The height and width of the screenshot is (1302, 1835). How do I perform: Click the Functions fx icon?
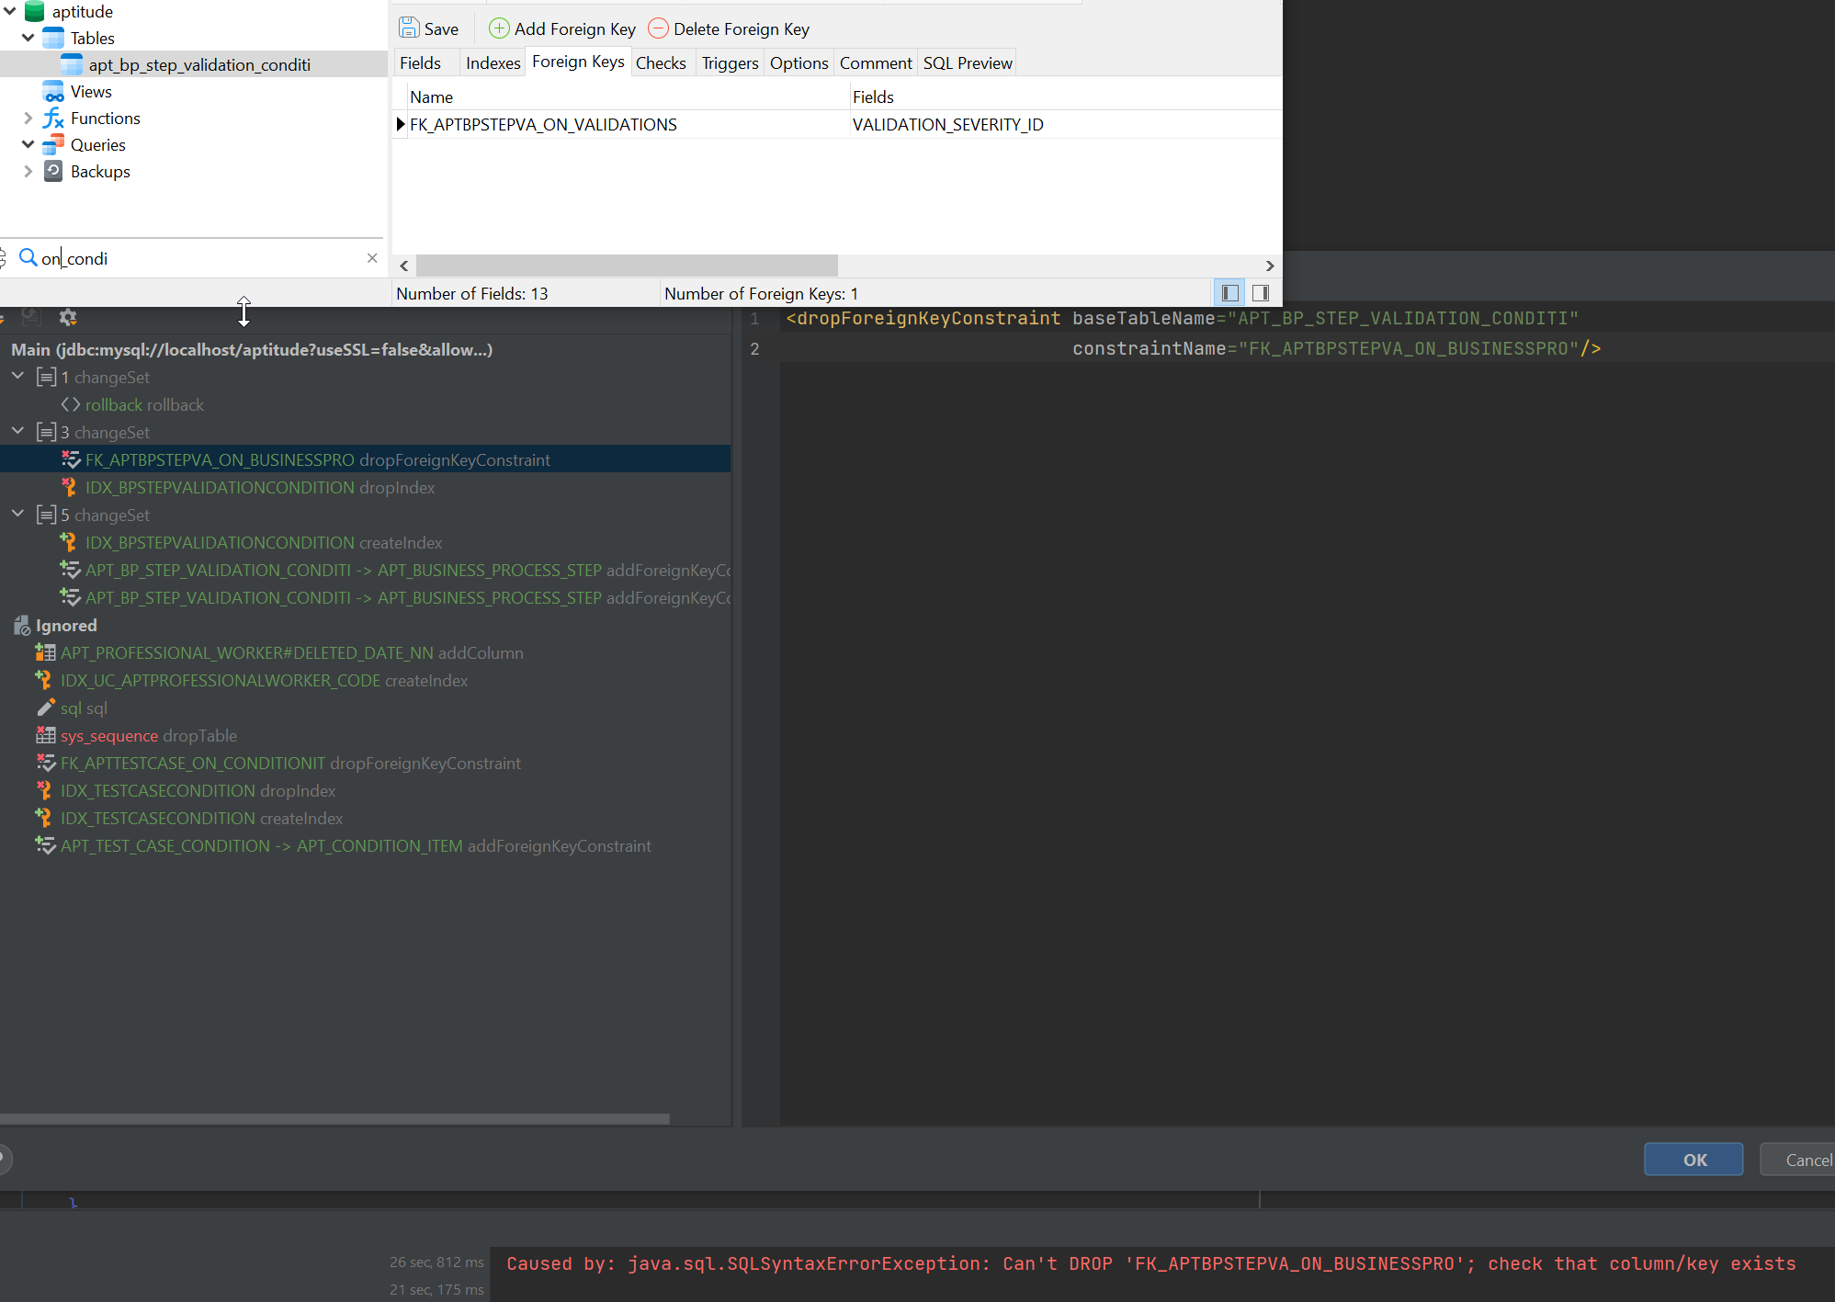[x=53, y=118]
